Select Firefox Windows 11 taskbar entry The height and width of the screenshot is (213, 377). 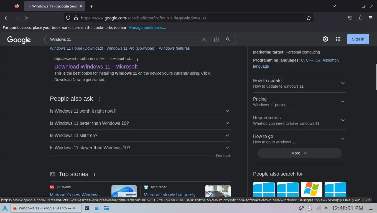coord(46,208)
